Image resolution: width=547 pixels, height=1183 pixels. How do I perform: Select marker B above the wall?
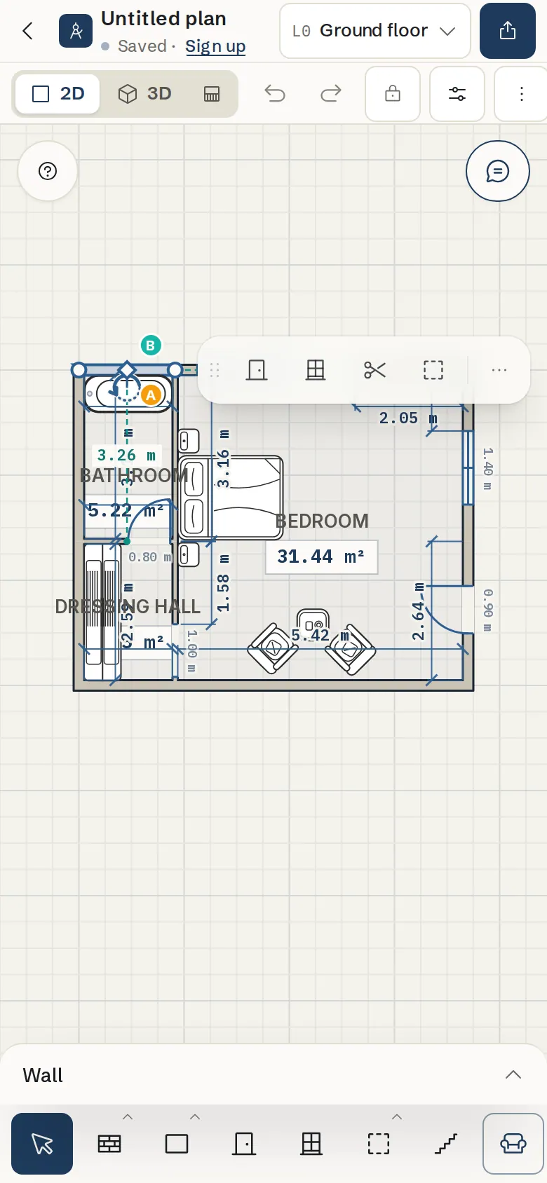pos(150,346)
